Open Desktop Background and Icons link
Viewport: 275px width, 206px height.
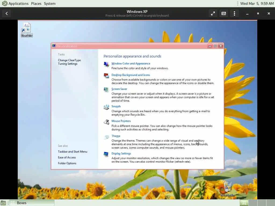pos(131,75)
